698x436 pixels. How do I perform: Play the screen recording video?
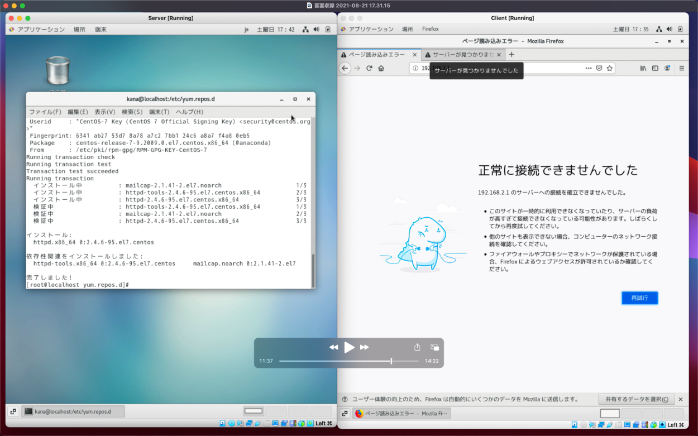[x=349, y=347]
